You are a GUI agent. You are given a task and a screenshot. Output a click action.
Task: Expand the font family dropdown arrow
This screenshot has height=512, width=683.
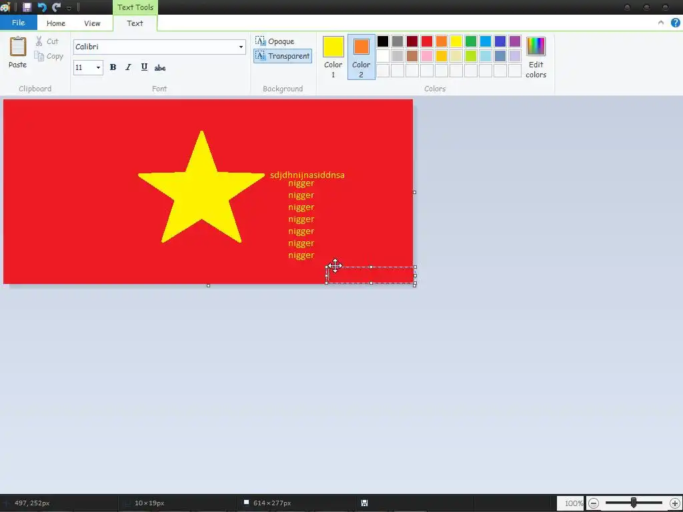point(241,47)
